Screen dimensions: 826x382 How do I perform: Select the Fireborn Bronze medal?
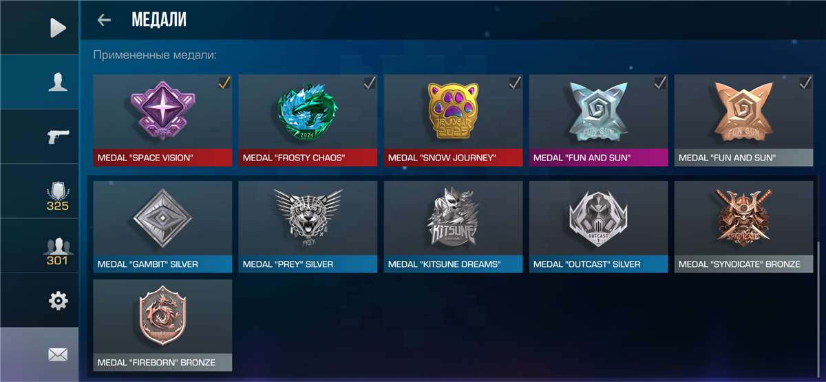click(x=162, y=325)
